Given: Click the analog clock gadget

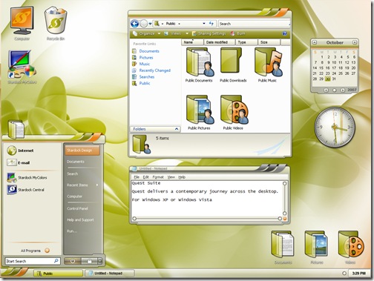Looking at the screenshot, I should (x=335, y=128).
